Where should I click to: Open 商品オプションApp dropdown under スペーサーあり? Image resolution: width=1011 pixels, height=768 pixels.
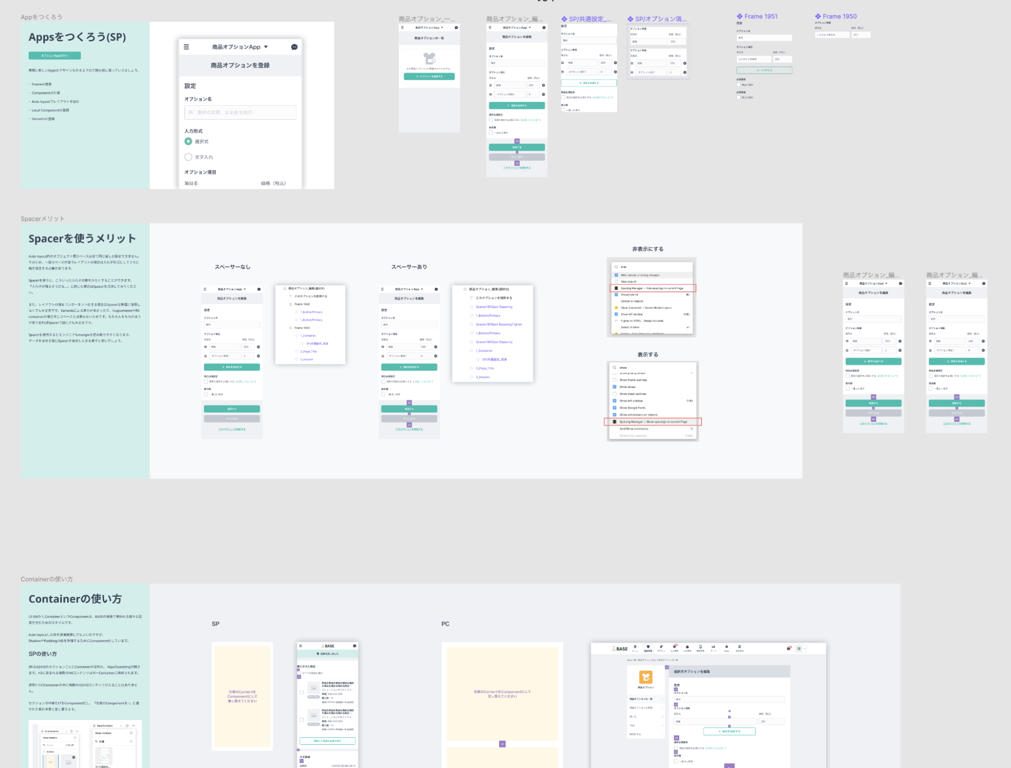(x=409, y=289)
